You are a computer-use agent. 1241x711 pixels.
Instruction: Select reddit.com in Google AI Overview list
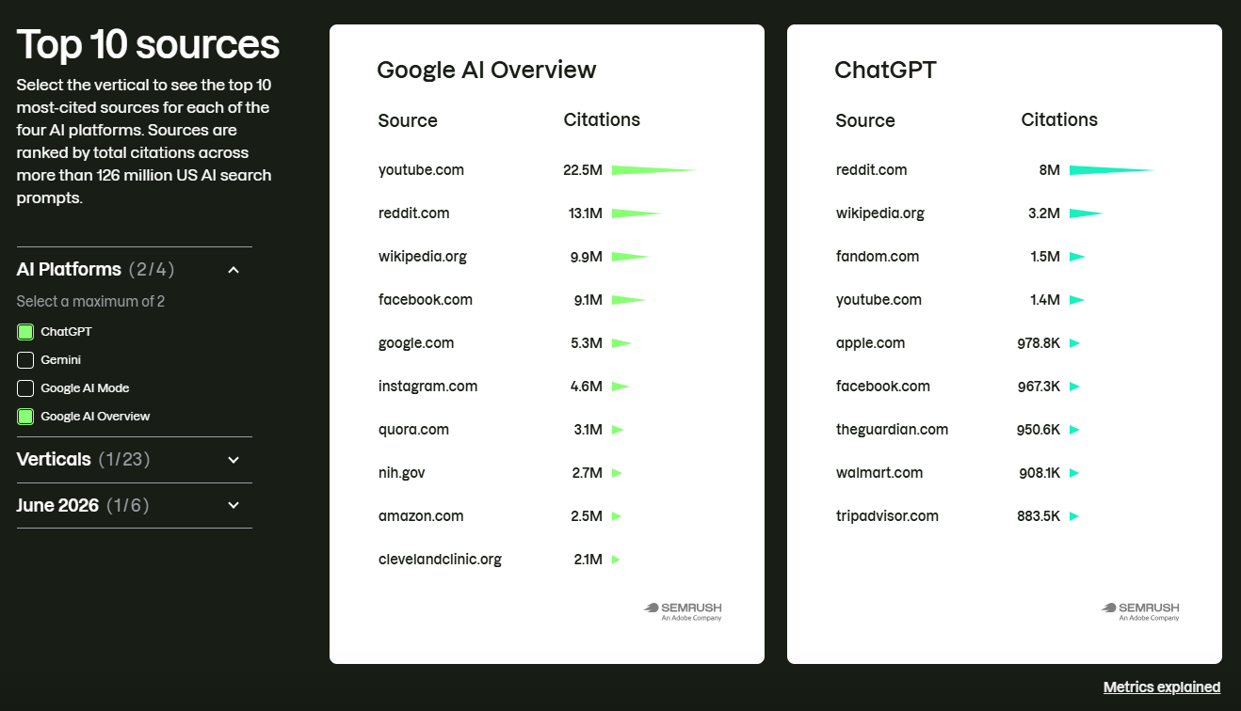tap(413, 213)
